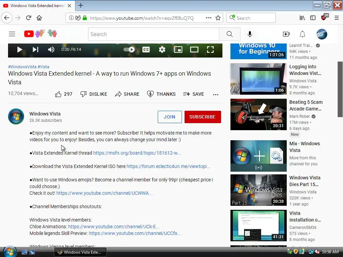This screenshot has width=343, height=257.
Task: Open Vista Installation video thumbnail
Action: tap(258, 226)
